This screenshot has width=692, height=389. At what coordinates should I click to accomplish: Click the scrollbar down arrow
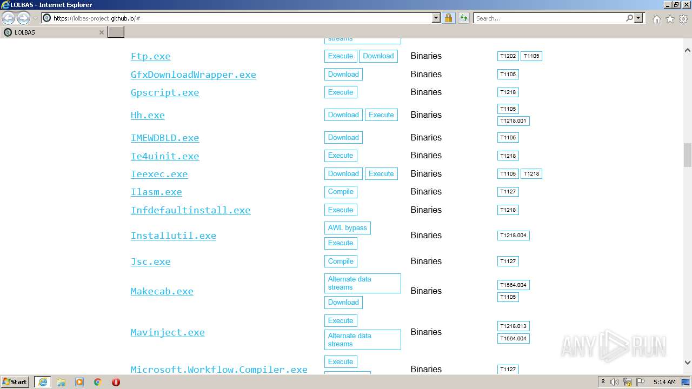tap(688, 363)
